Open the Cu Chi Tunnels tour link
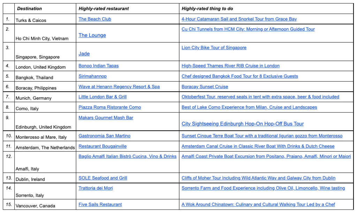Viewport: 357px width, 214px height. [x=248, y=29]
